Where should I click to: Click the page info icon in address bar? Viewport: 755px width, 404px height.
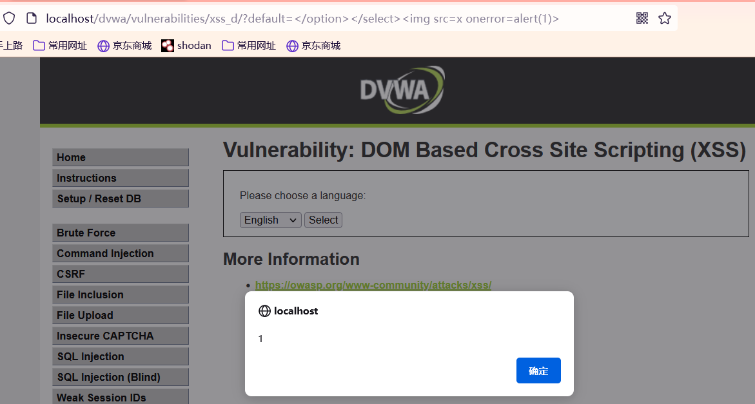pos(31,18)
